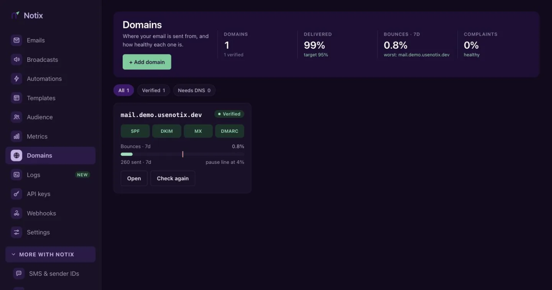Click the "260 sent · 7d" text
552x290 pixels.
click(x=136, y=162)
